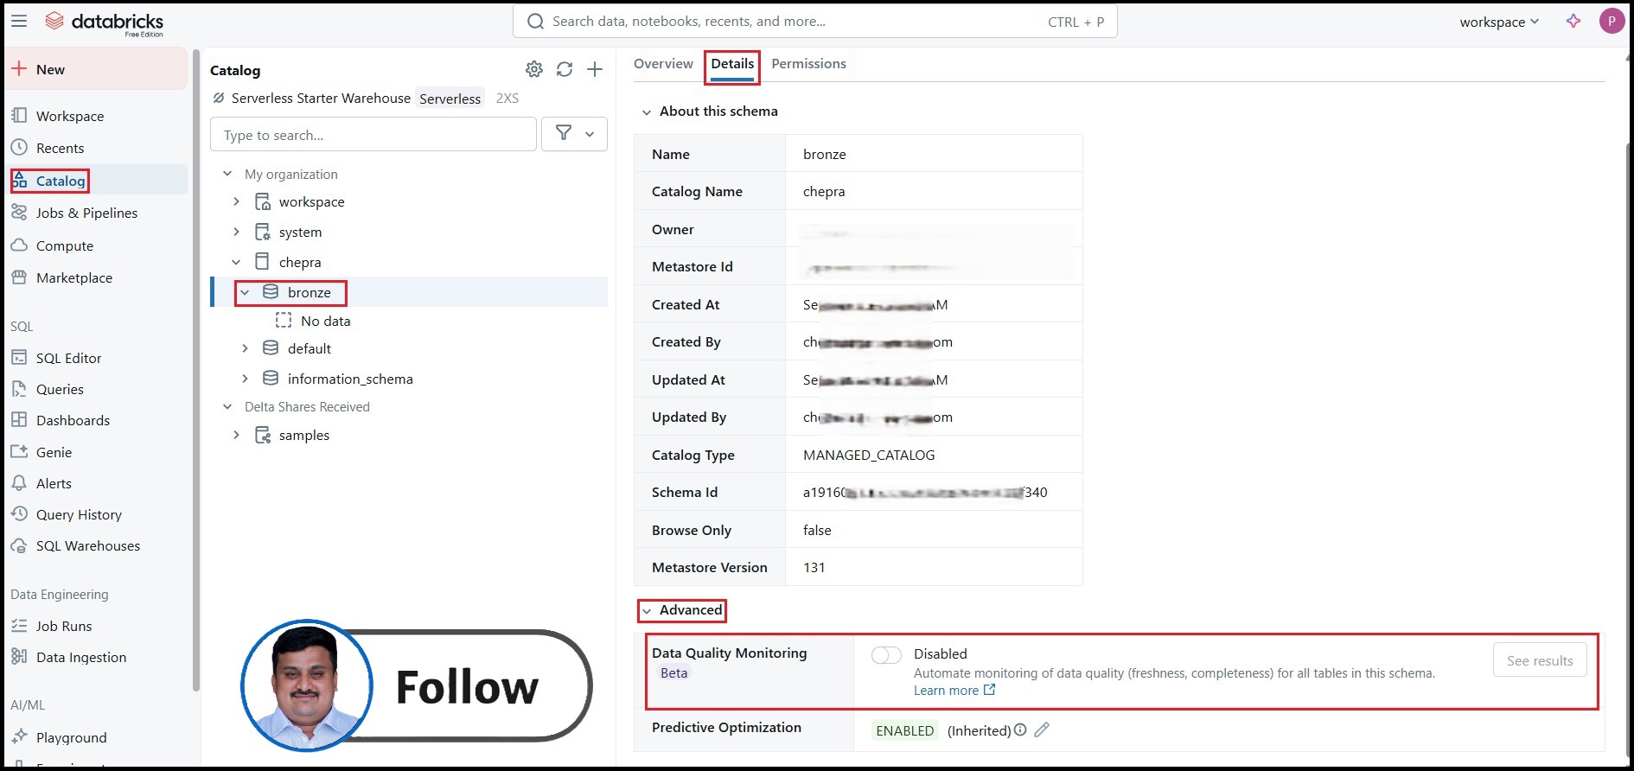This screenshot has height=771, width=1634.
Task: Refresh the Catalog tree
Action: coord(565,69)
